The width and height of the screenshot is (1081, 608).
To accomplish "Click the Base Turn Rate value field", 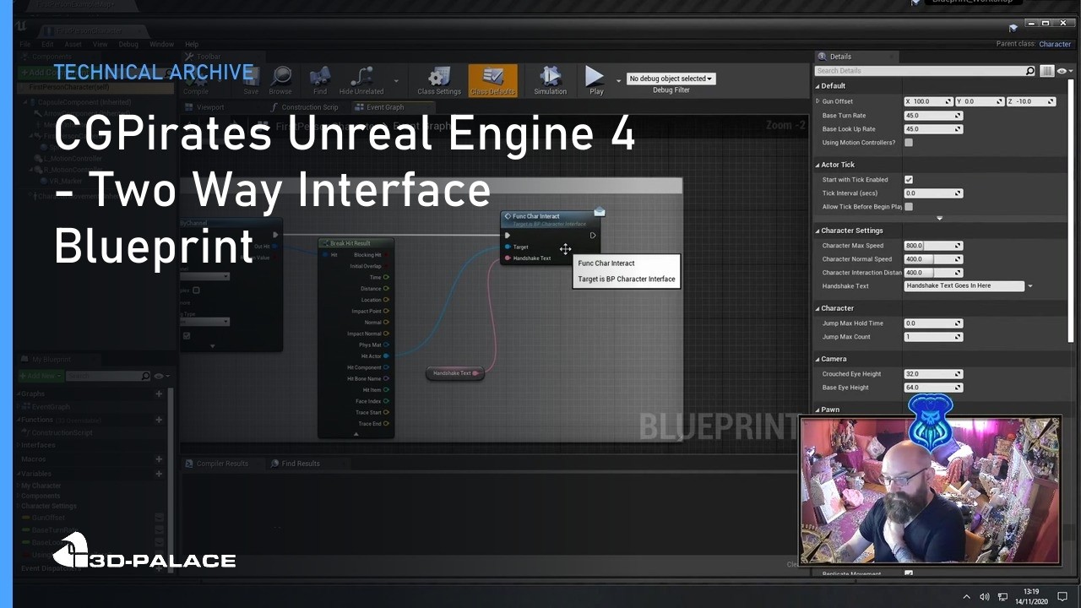I will point(933,116).
